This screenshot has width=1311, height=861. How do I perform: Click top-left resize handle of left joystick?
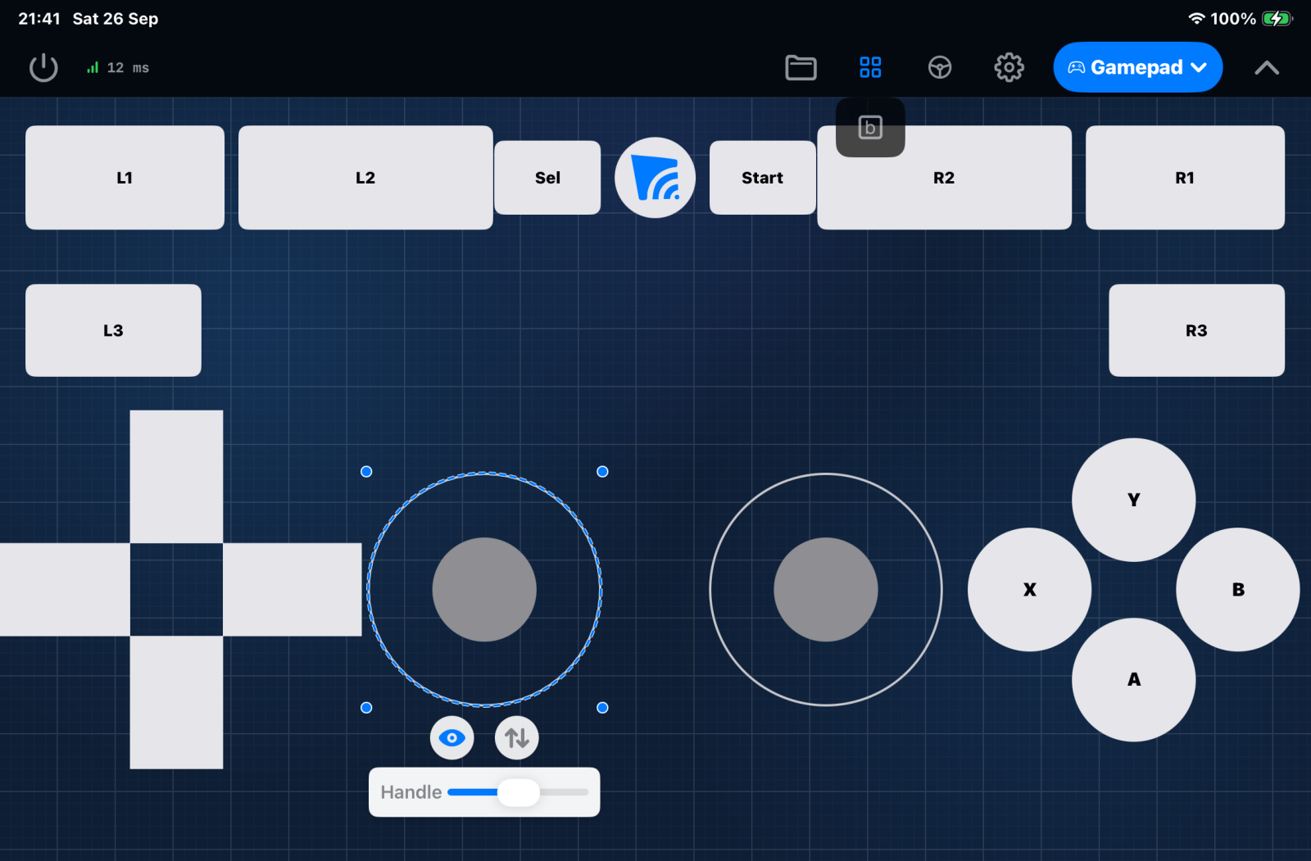click(366, 471)
